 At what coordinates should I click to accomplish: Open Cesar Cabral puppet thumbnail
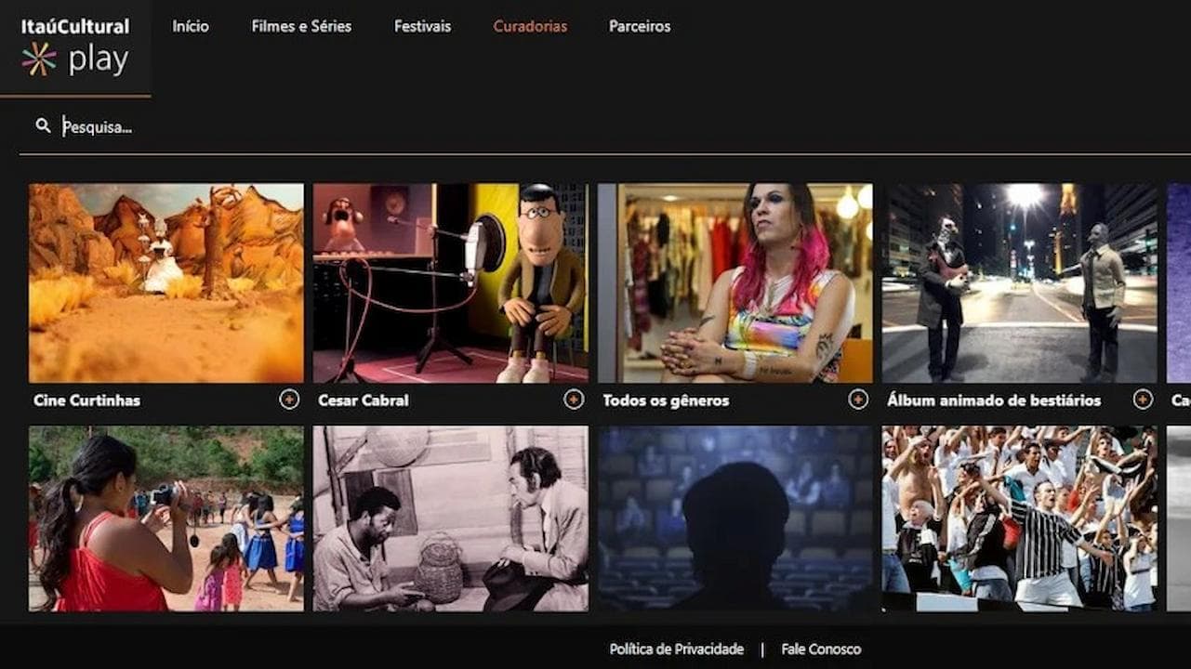[x=451, y=282]
